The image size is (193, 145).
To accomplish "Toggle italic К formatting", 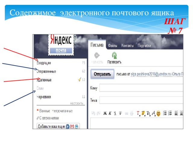I will click(110, 113).
